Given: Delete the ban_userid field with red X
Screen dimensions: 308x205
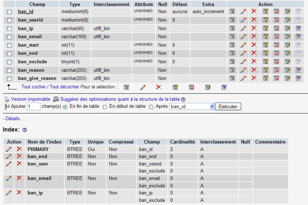Looking at the screenshot, I should pos(254,20).
